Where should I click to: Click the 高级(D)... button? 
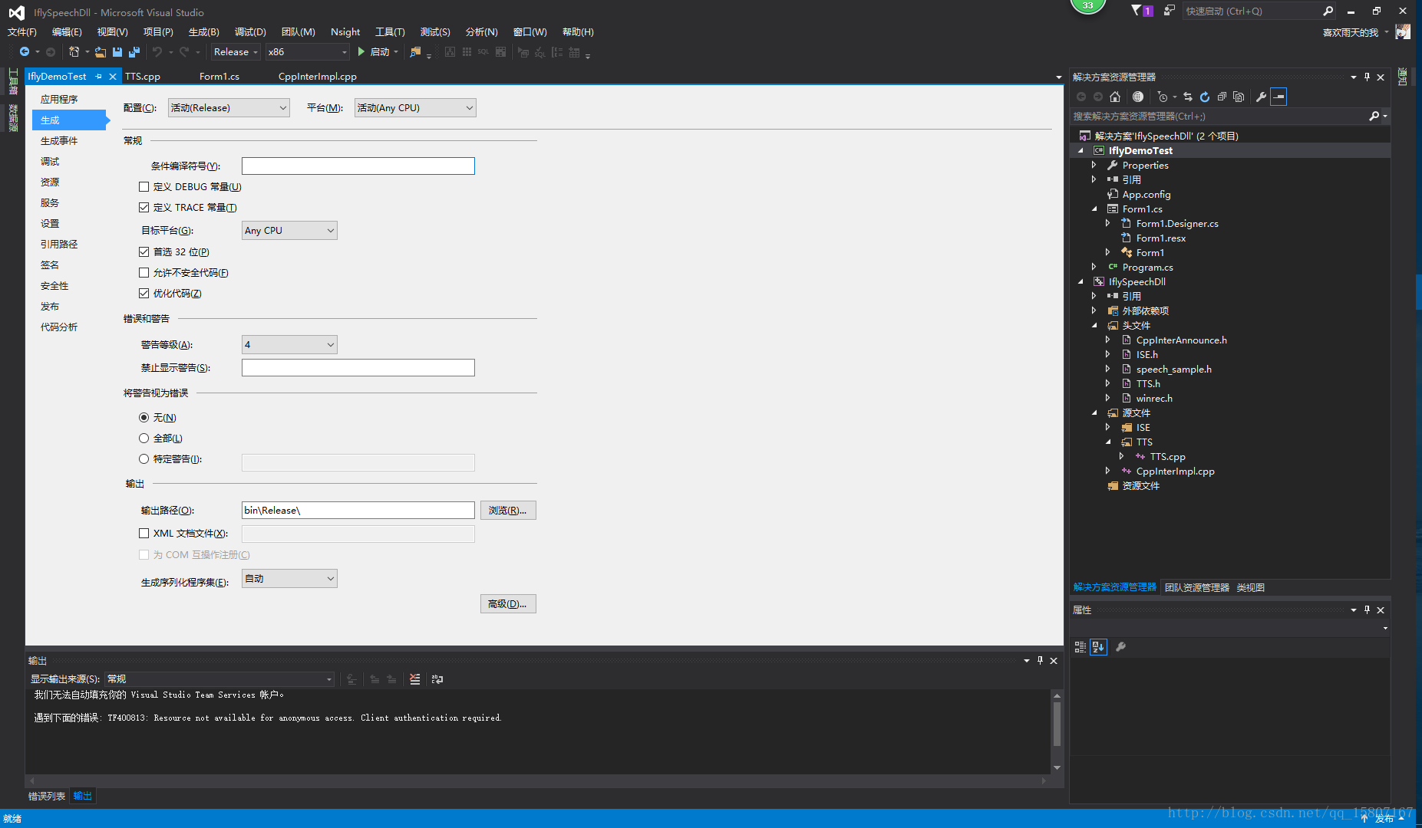508,604
